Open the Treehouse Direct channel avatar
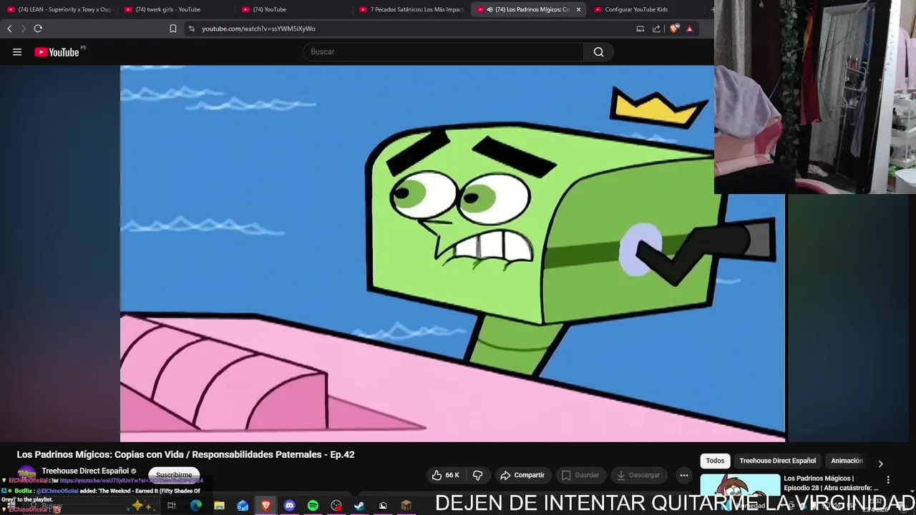 click(x=26, y=475)
